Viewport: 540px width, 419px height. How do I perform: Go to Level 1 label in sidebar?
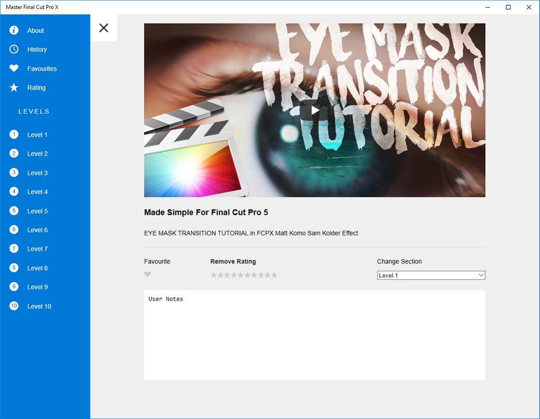click(x=37, y=135)
